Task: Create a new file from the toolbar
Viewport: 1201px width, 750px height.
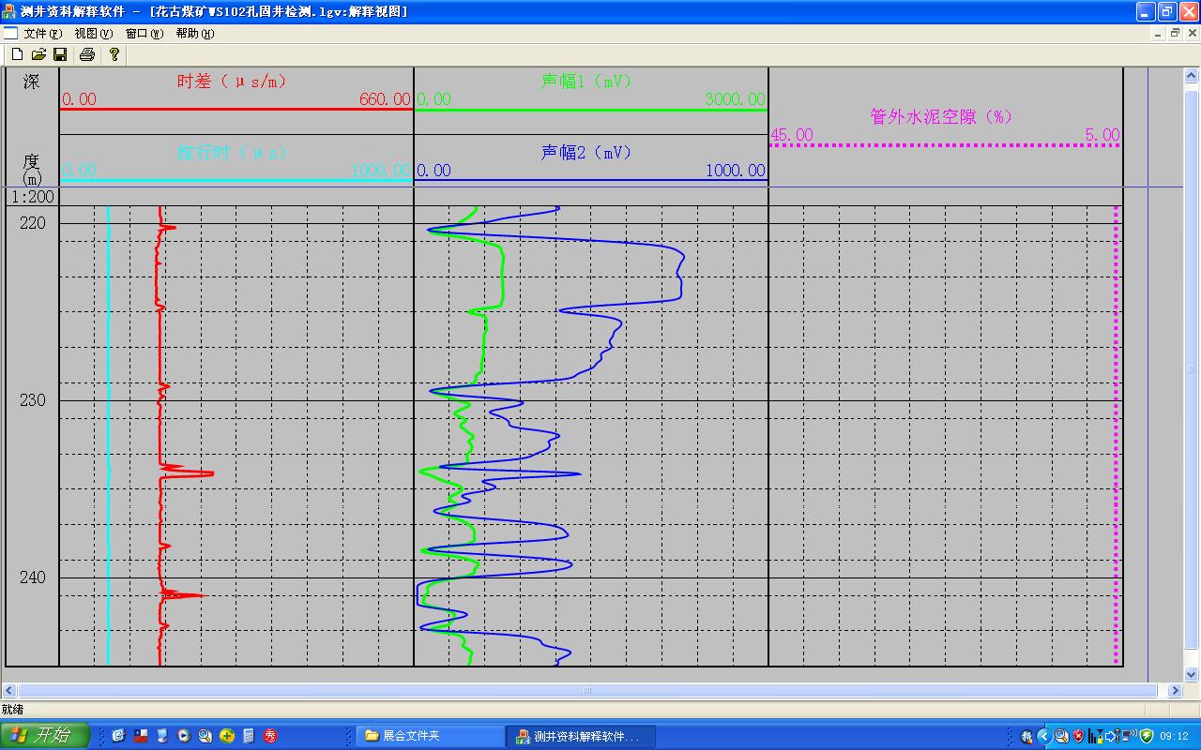Action: pyautogui.click(x=17, y=54)
